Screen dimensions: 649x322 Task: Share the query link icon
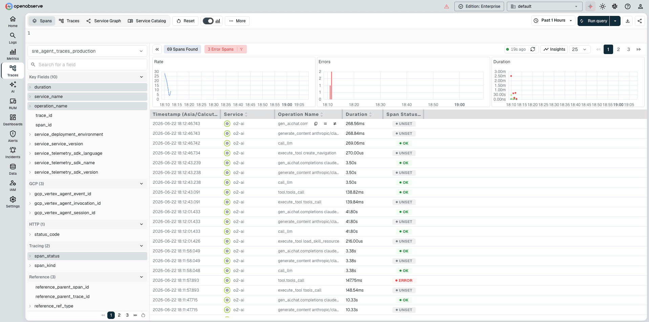coord(640,21)
